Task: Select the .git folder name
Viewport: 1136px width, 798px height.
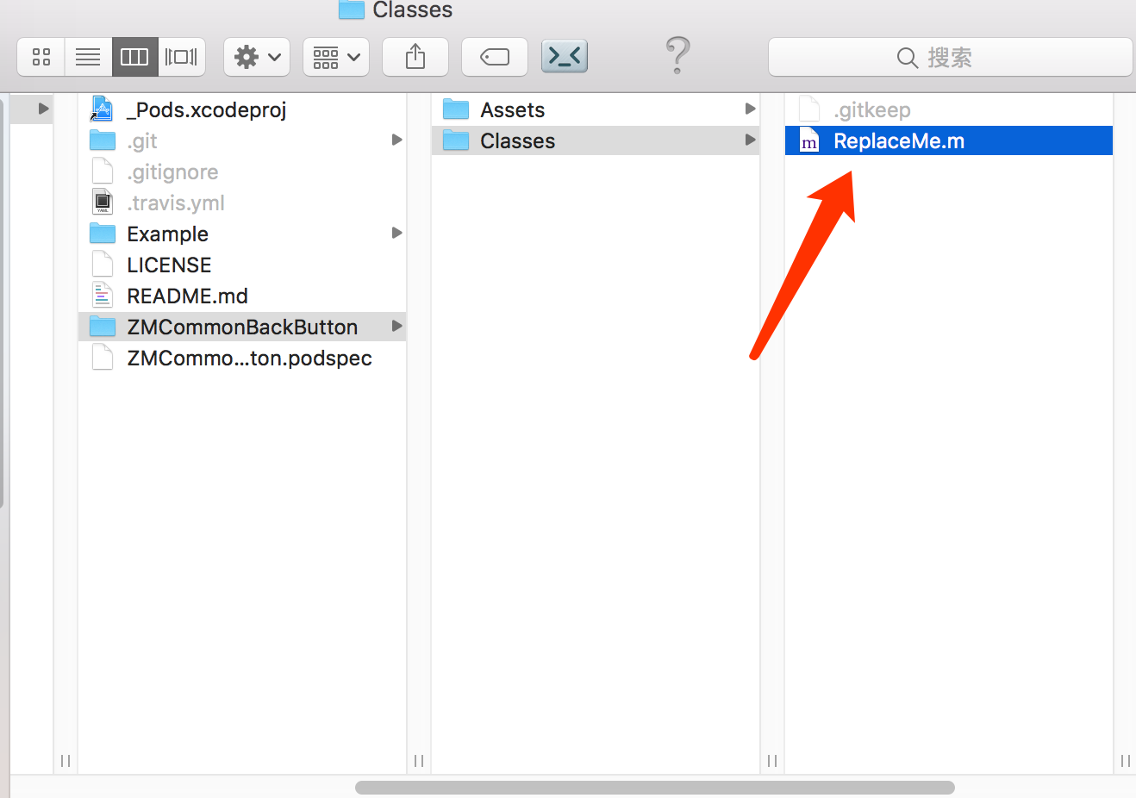Action: pos(142,140)
